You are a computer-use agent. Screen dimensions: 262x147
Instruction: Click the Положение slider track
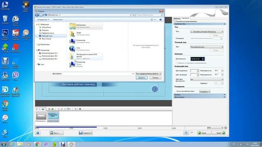pyautogui.click(x=202, y=38)
